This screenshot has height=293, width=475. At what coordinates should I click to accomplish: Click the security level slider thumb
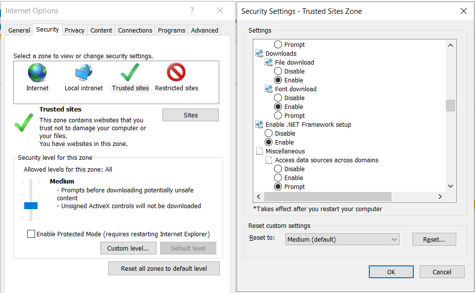click(31, 206)
